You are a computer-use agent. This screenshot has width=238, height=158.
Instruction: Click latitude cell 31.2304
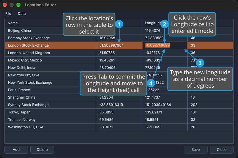pyautogui.click(x=119, y=97)
